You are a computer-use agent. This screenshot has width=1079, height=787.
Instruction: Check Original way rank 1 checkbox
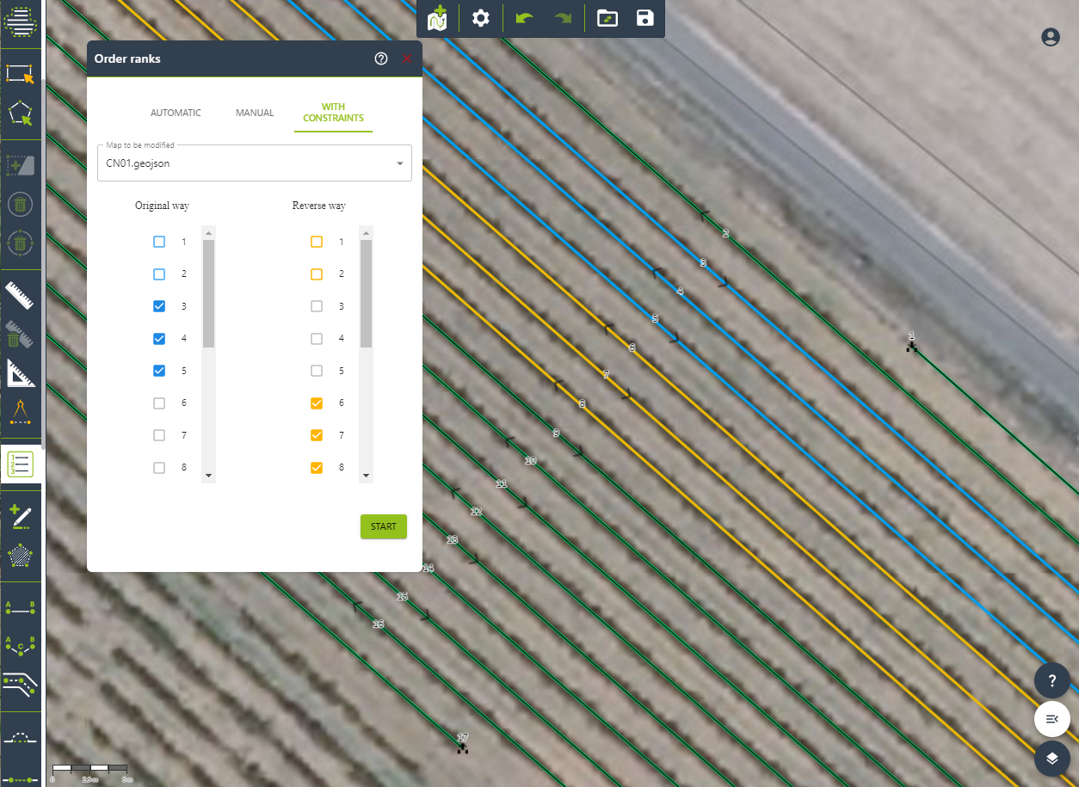point(159,242)
